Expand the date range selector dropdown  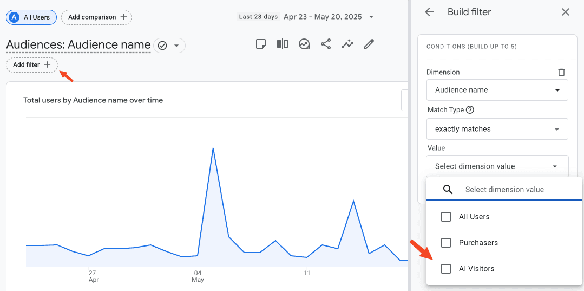point(371,17)
